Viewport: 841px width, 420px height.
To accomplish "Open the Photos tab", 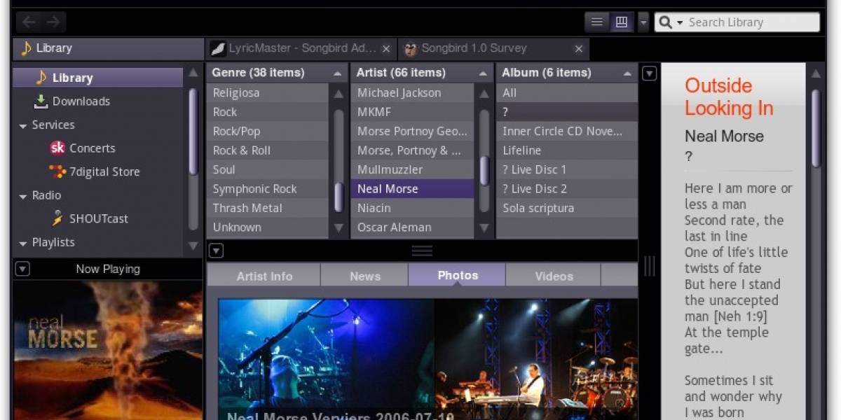I will 458,275.
